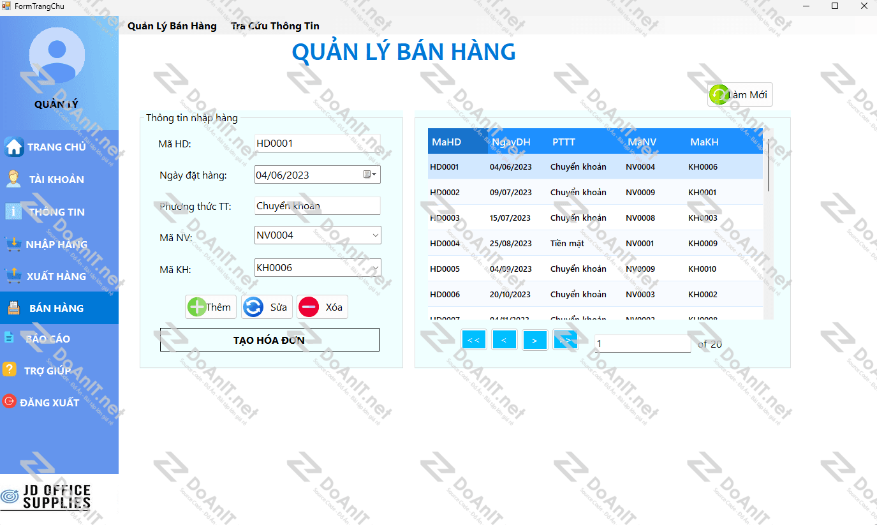877x525 pixels.
Task: Go to first page with << button
Action: click(474, 340)
